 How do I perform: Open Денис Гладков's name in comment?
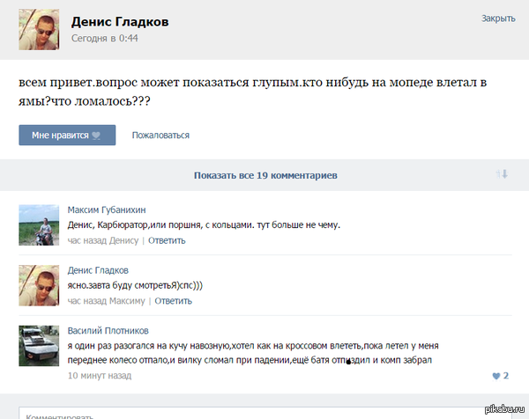98,270
